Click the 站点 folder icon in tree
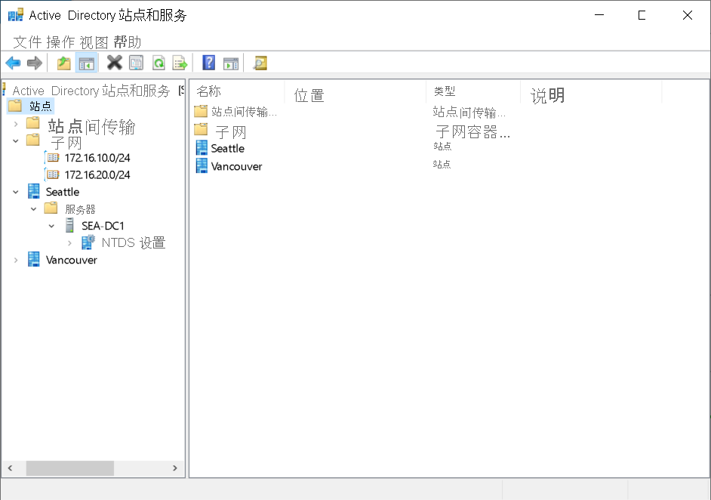711x500 pixels. point(15,106)
